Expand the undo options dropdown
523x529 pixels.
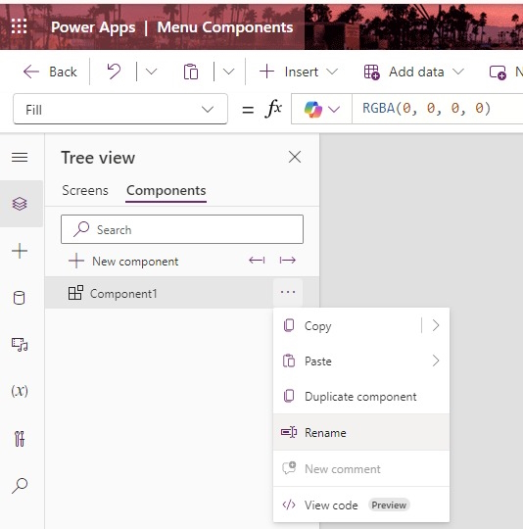point(151,72)
